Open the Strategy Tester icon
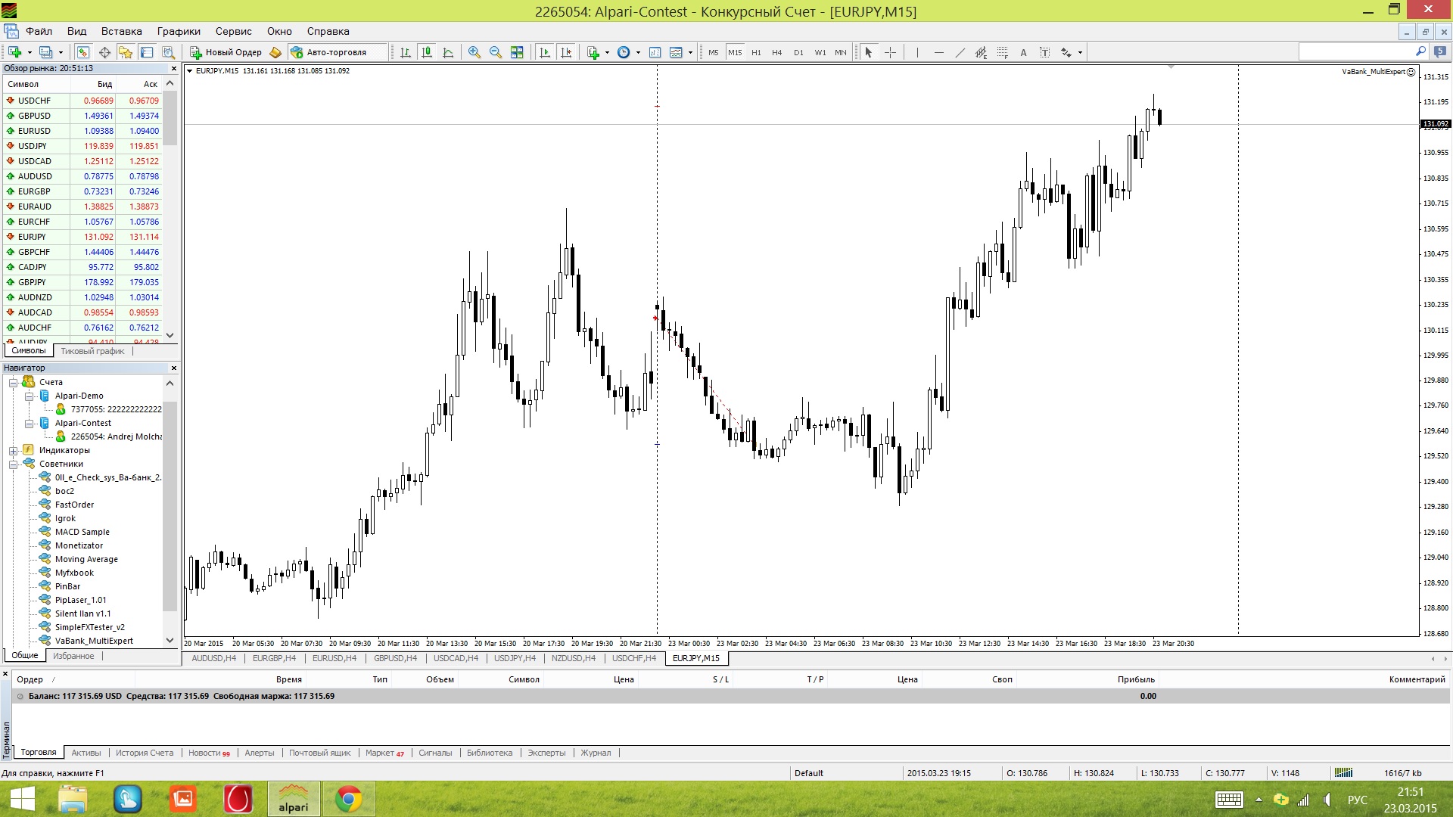This screenshot has width=1453, height=817. pyautogui.click(x=168, y=52)
